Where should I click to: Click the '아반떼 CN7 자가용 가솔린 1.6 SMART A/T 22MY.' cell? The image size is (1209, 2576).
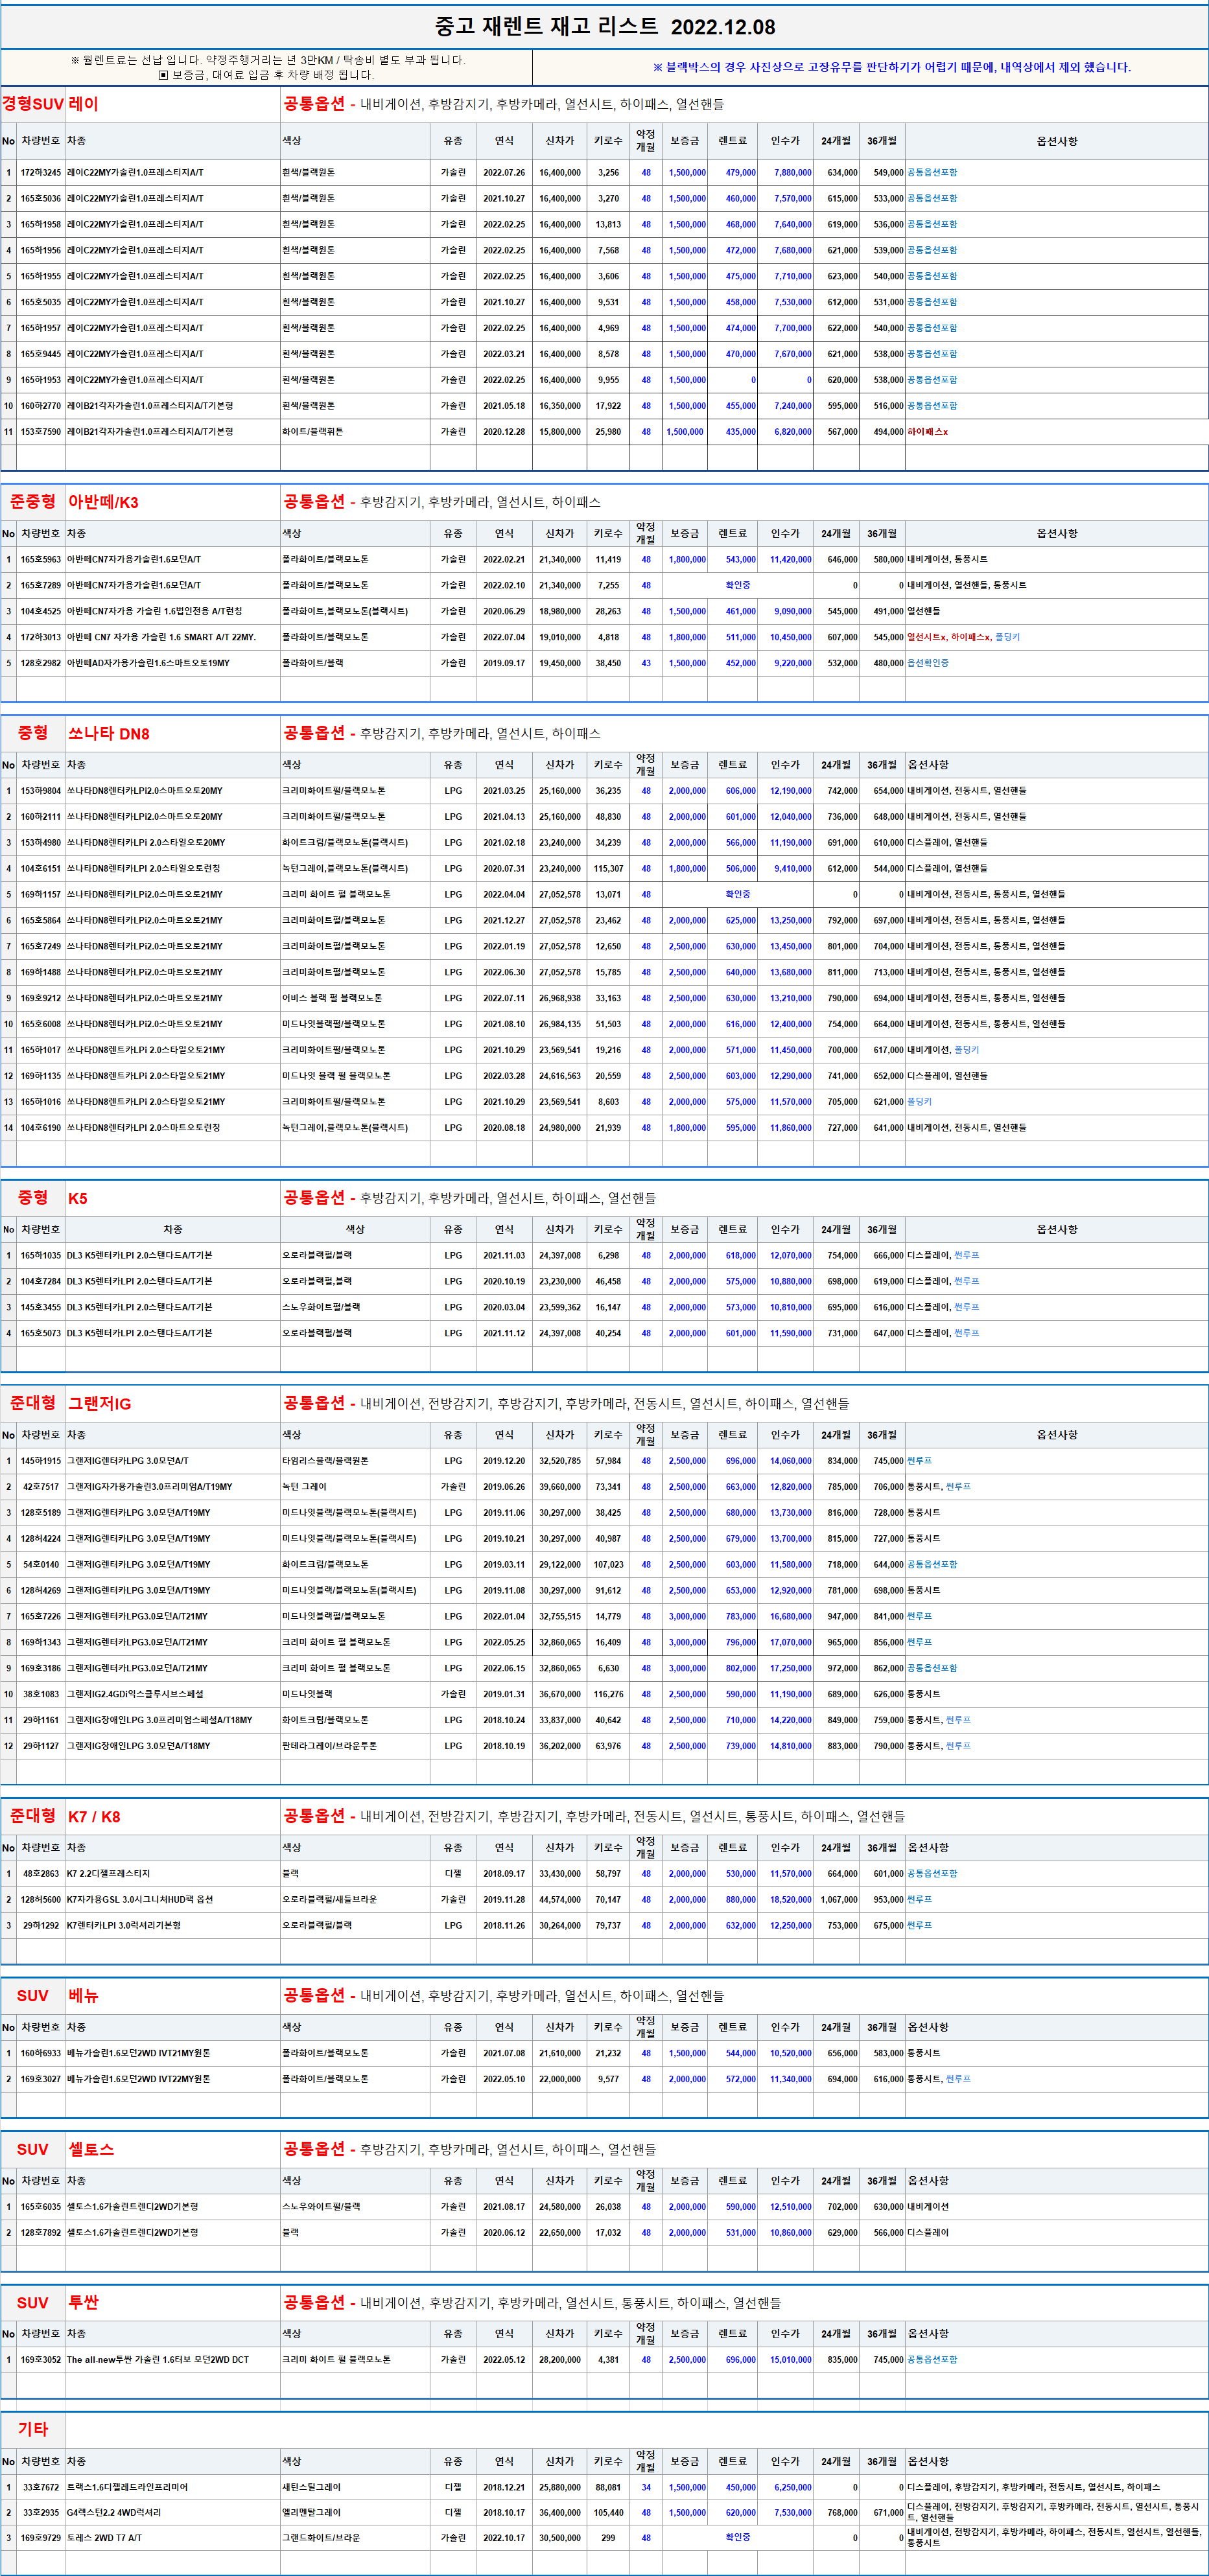161,637
